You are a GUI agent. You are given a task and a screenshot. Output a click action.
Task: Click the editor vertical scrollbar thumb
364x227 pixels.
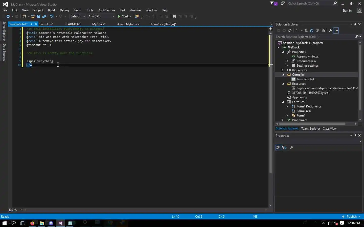tap(270, 103)
